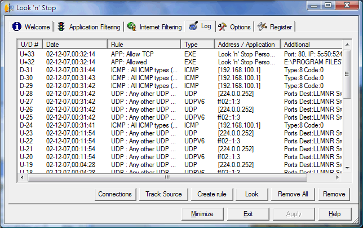This screenshot has width=363, height=228.
Task: Select log row U-23
Action: point(180,133)
